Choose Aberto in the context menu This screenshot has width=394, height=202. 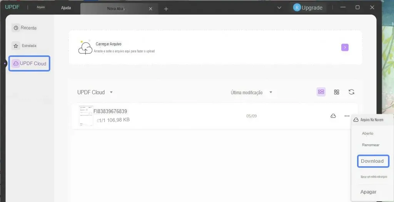tap(367, 134)
